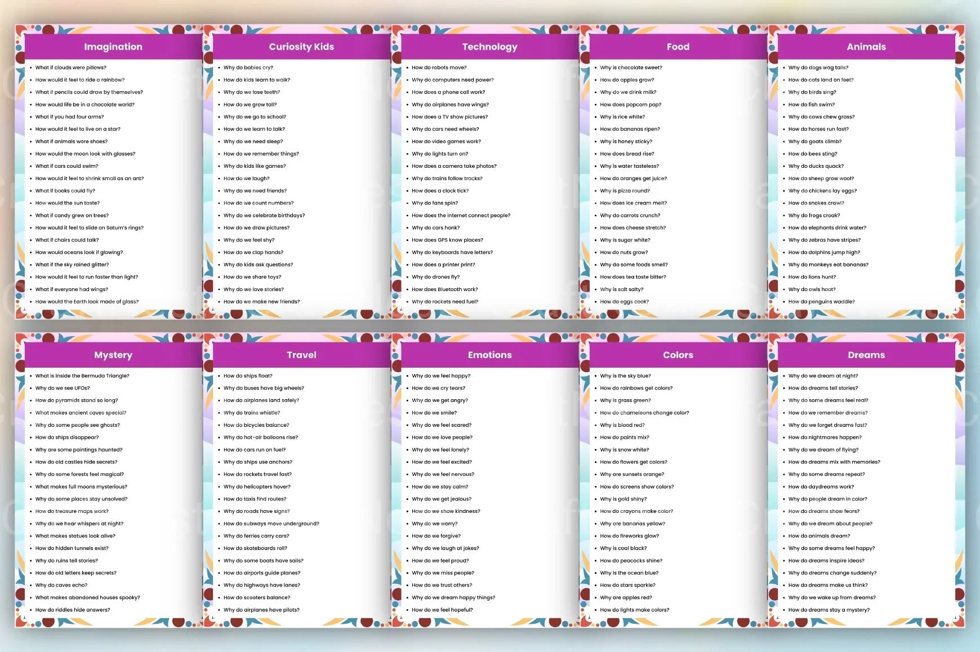Click the Curiosity Kids page header
Viewport: 980px width, 652px height.
pos(301,47)
